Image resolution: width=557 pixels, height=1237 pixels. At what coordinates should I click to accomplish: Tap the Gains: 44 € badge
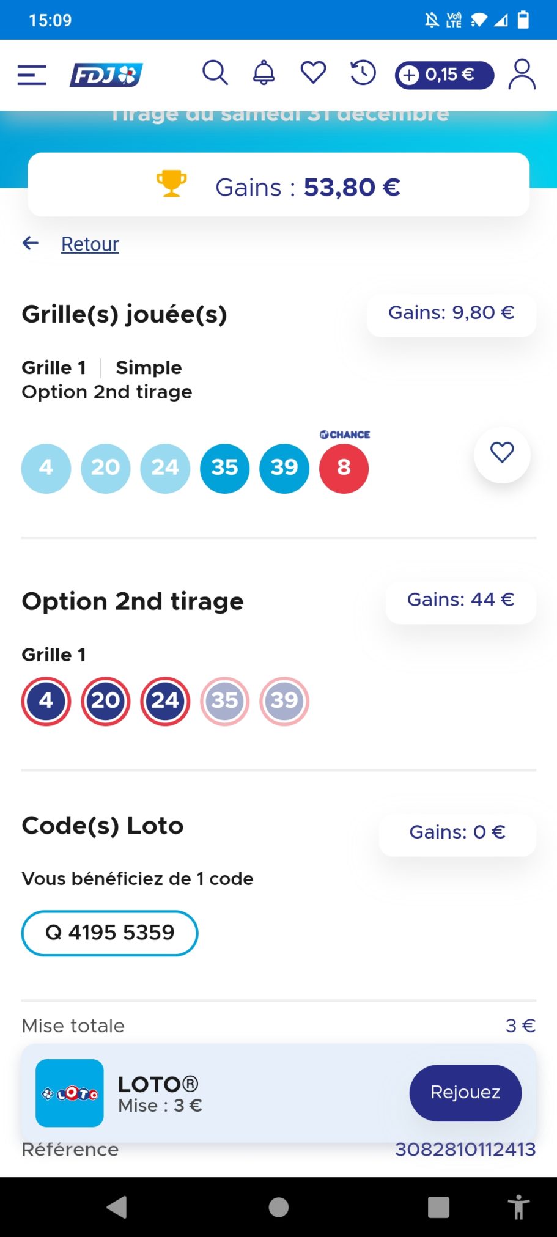461,600
